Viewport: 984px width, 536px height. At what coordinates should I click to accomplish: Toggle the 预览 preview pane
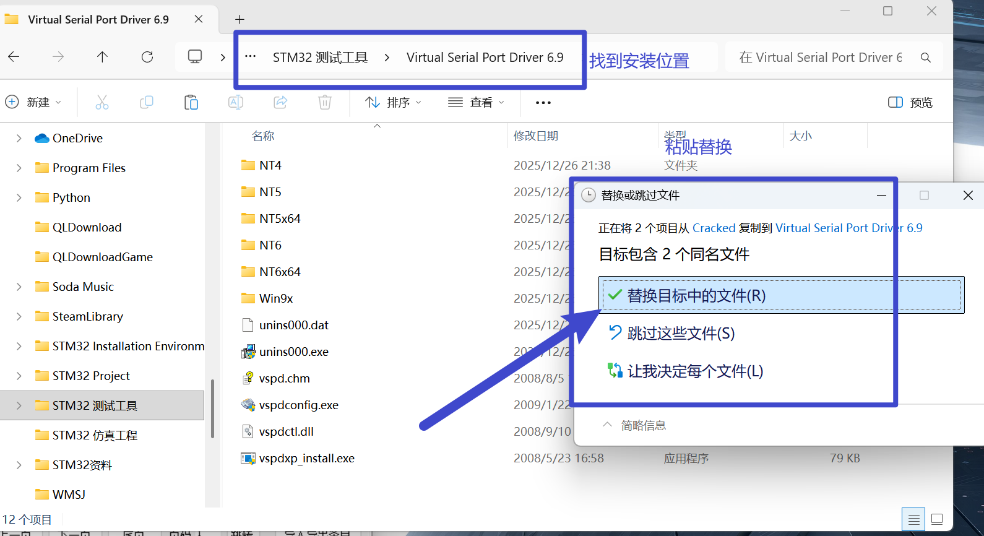(910, 103)
